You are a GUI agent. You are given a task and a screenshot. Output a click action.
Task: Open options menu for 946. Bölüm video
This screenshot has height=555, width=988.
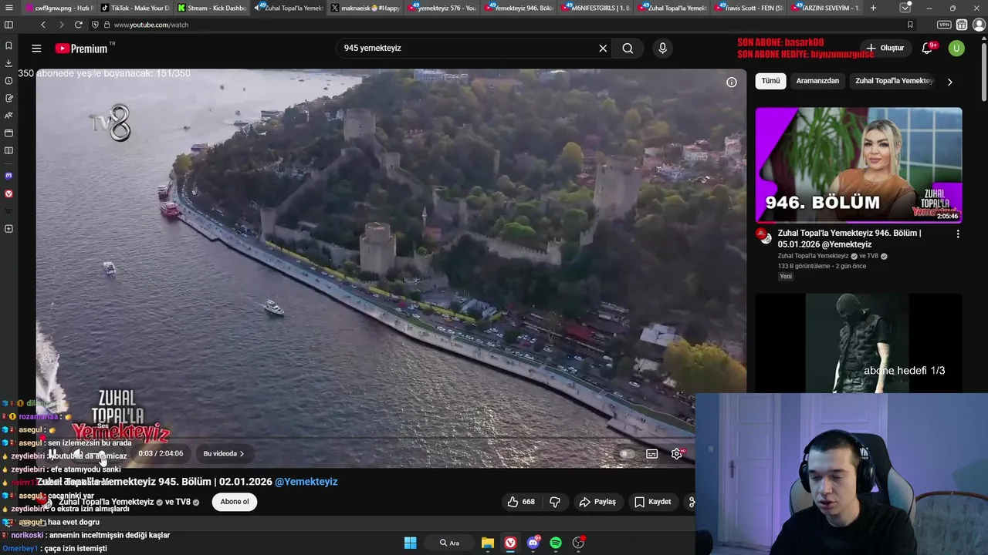(958, 234)
